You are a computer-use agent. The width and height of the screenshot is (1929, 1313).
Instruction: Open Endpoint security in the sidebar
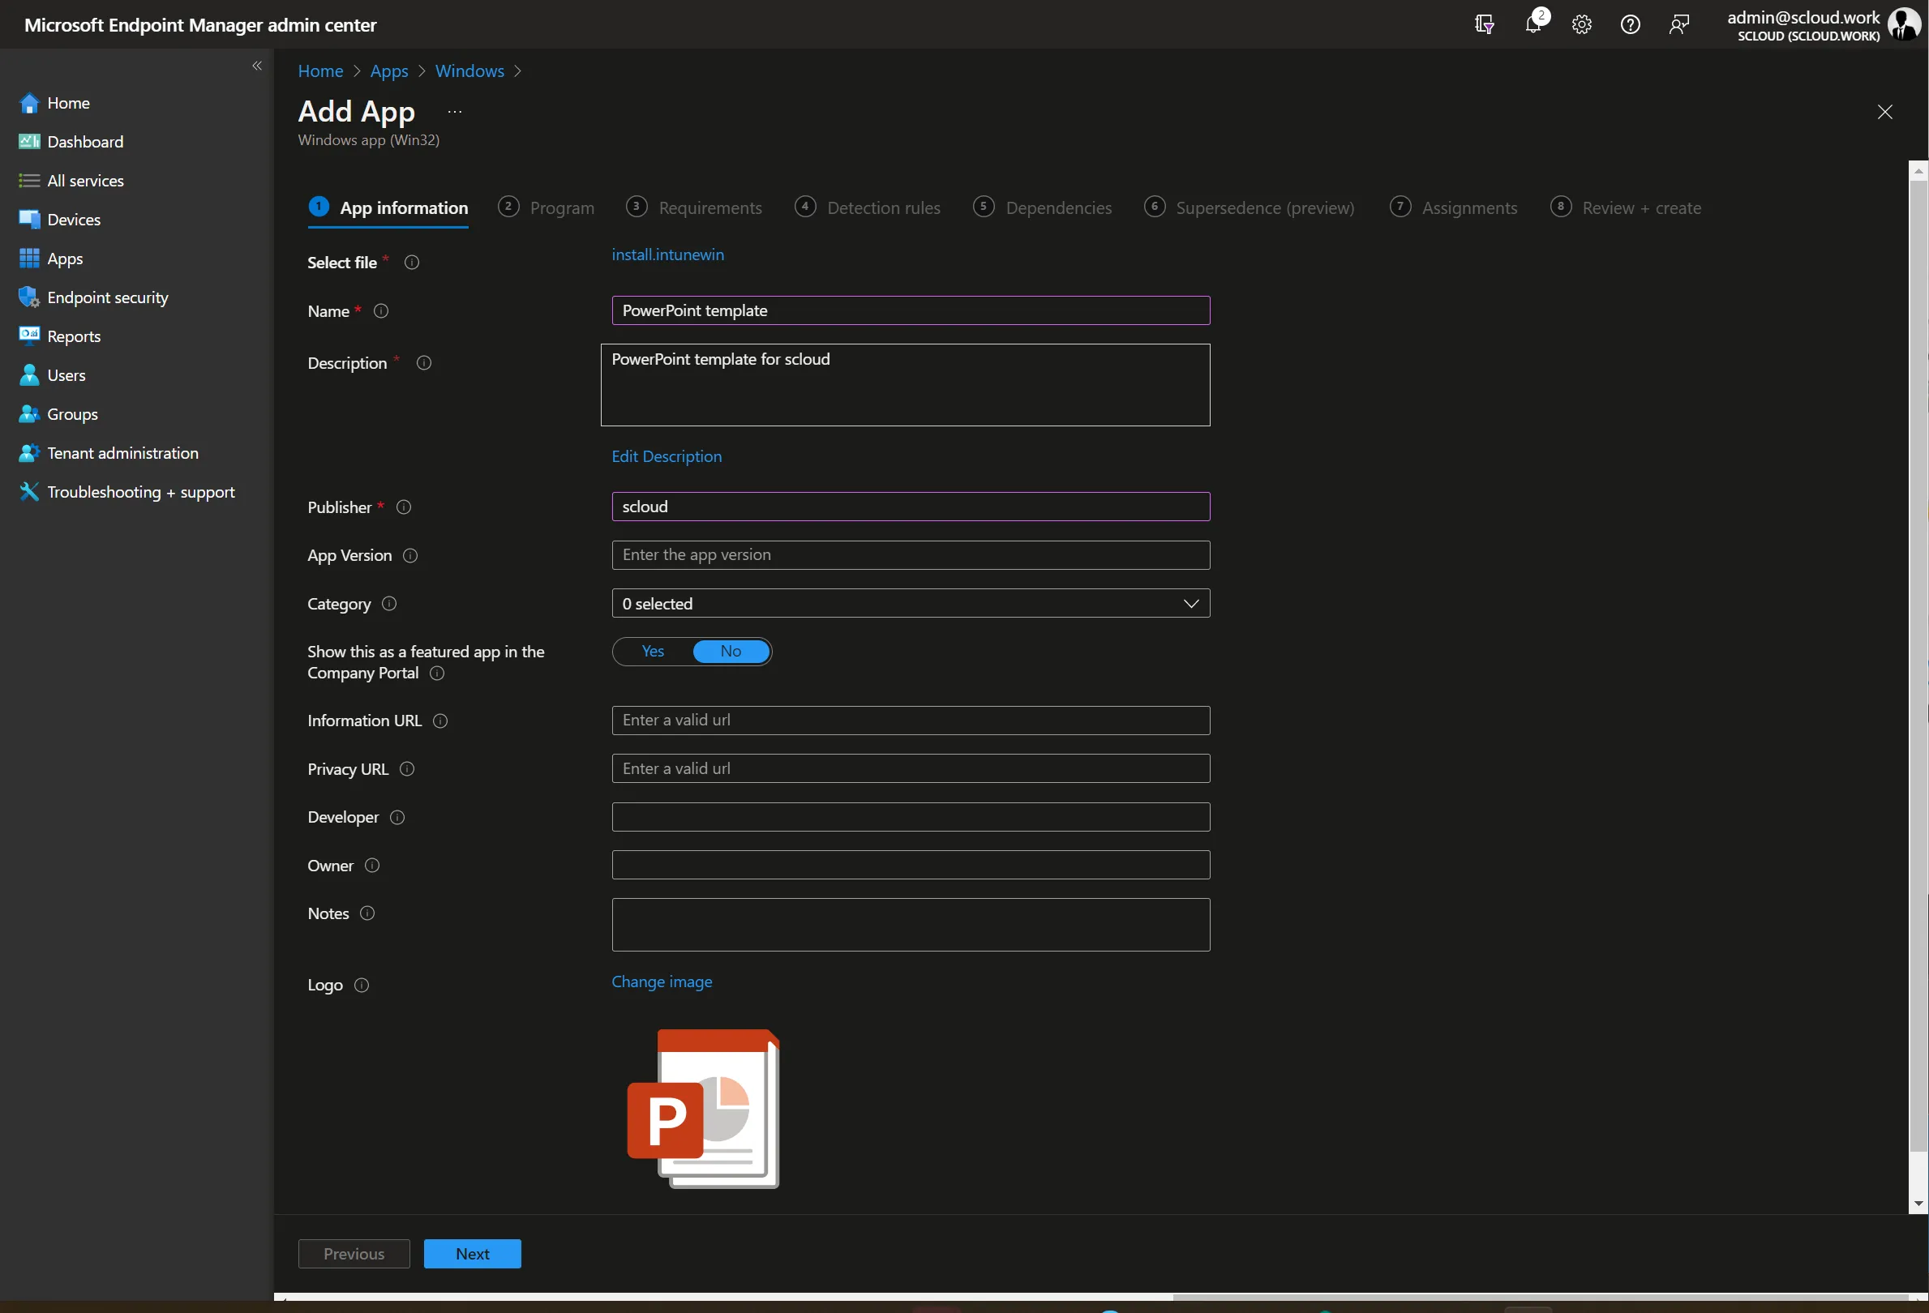[93, 297]
